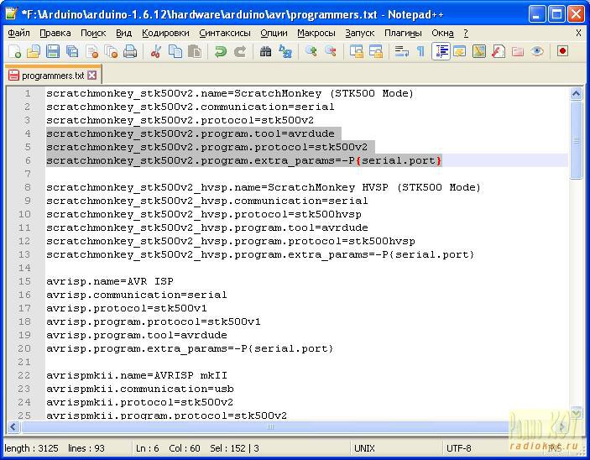The height and width of the screenshot is (460, 590).
Task: Click the Sel : 152 | 3 status entry
Action: tap(234, 448)
